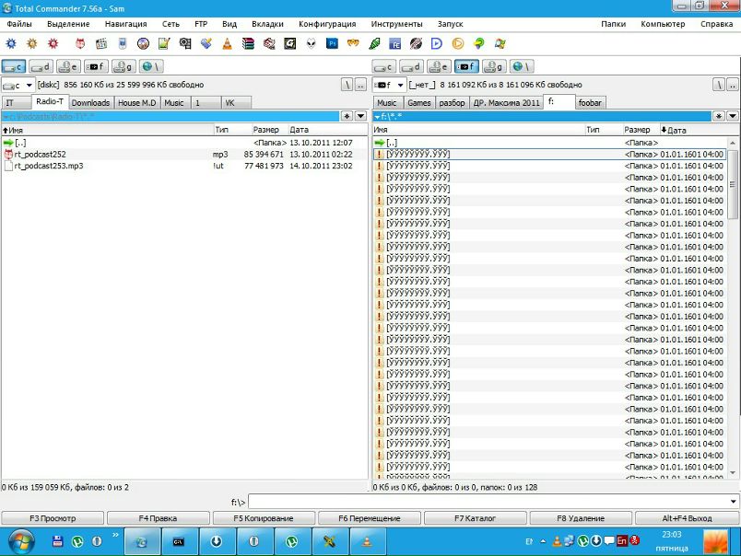This screenshot has height=556, width=741.
Task: Open left panel drive selection dropdown
Action: click(x=18, y=85)
